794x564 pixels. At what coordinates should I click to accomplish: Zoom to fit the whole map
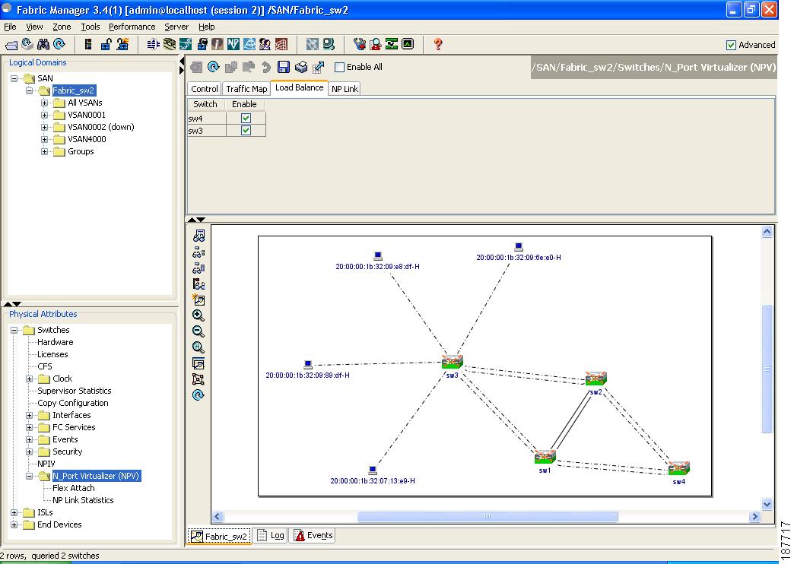199,347
